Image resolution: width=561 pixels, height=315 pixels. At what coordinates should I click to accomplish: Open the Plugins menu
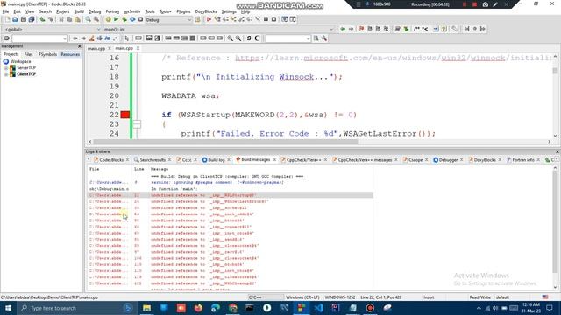coord(183,11)
